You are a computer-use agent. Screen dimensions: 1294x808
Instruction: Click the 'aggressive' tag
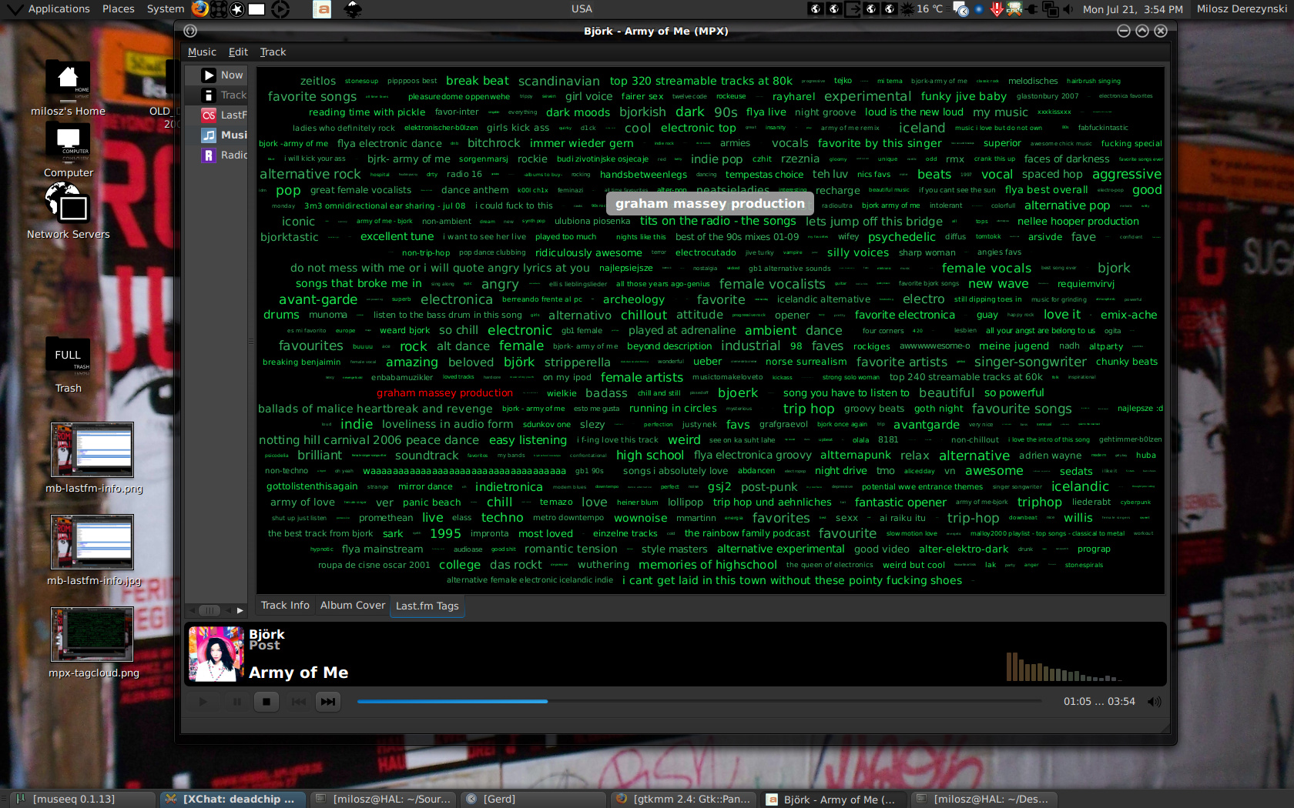1126,174
